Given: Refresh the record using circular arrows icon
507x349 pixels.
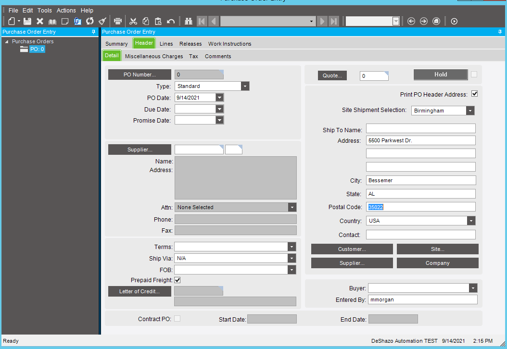Looking at the screenshot, I should tap(90, 21).
